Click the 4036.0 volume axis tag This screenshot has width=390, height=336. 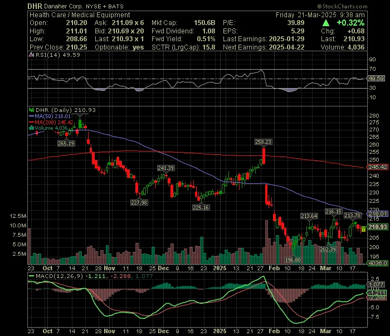click(378, 263)
